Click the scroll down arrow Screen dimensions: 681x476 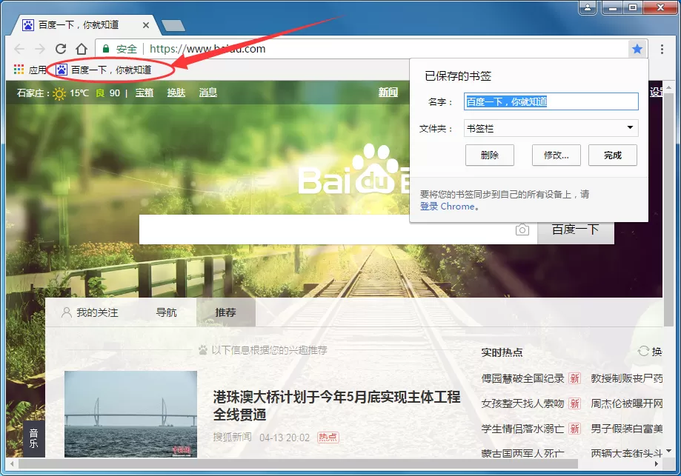pyautogui.click(x=668, y=450)
